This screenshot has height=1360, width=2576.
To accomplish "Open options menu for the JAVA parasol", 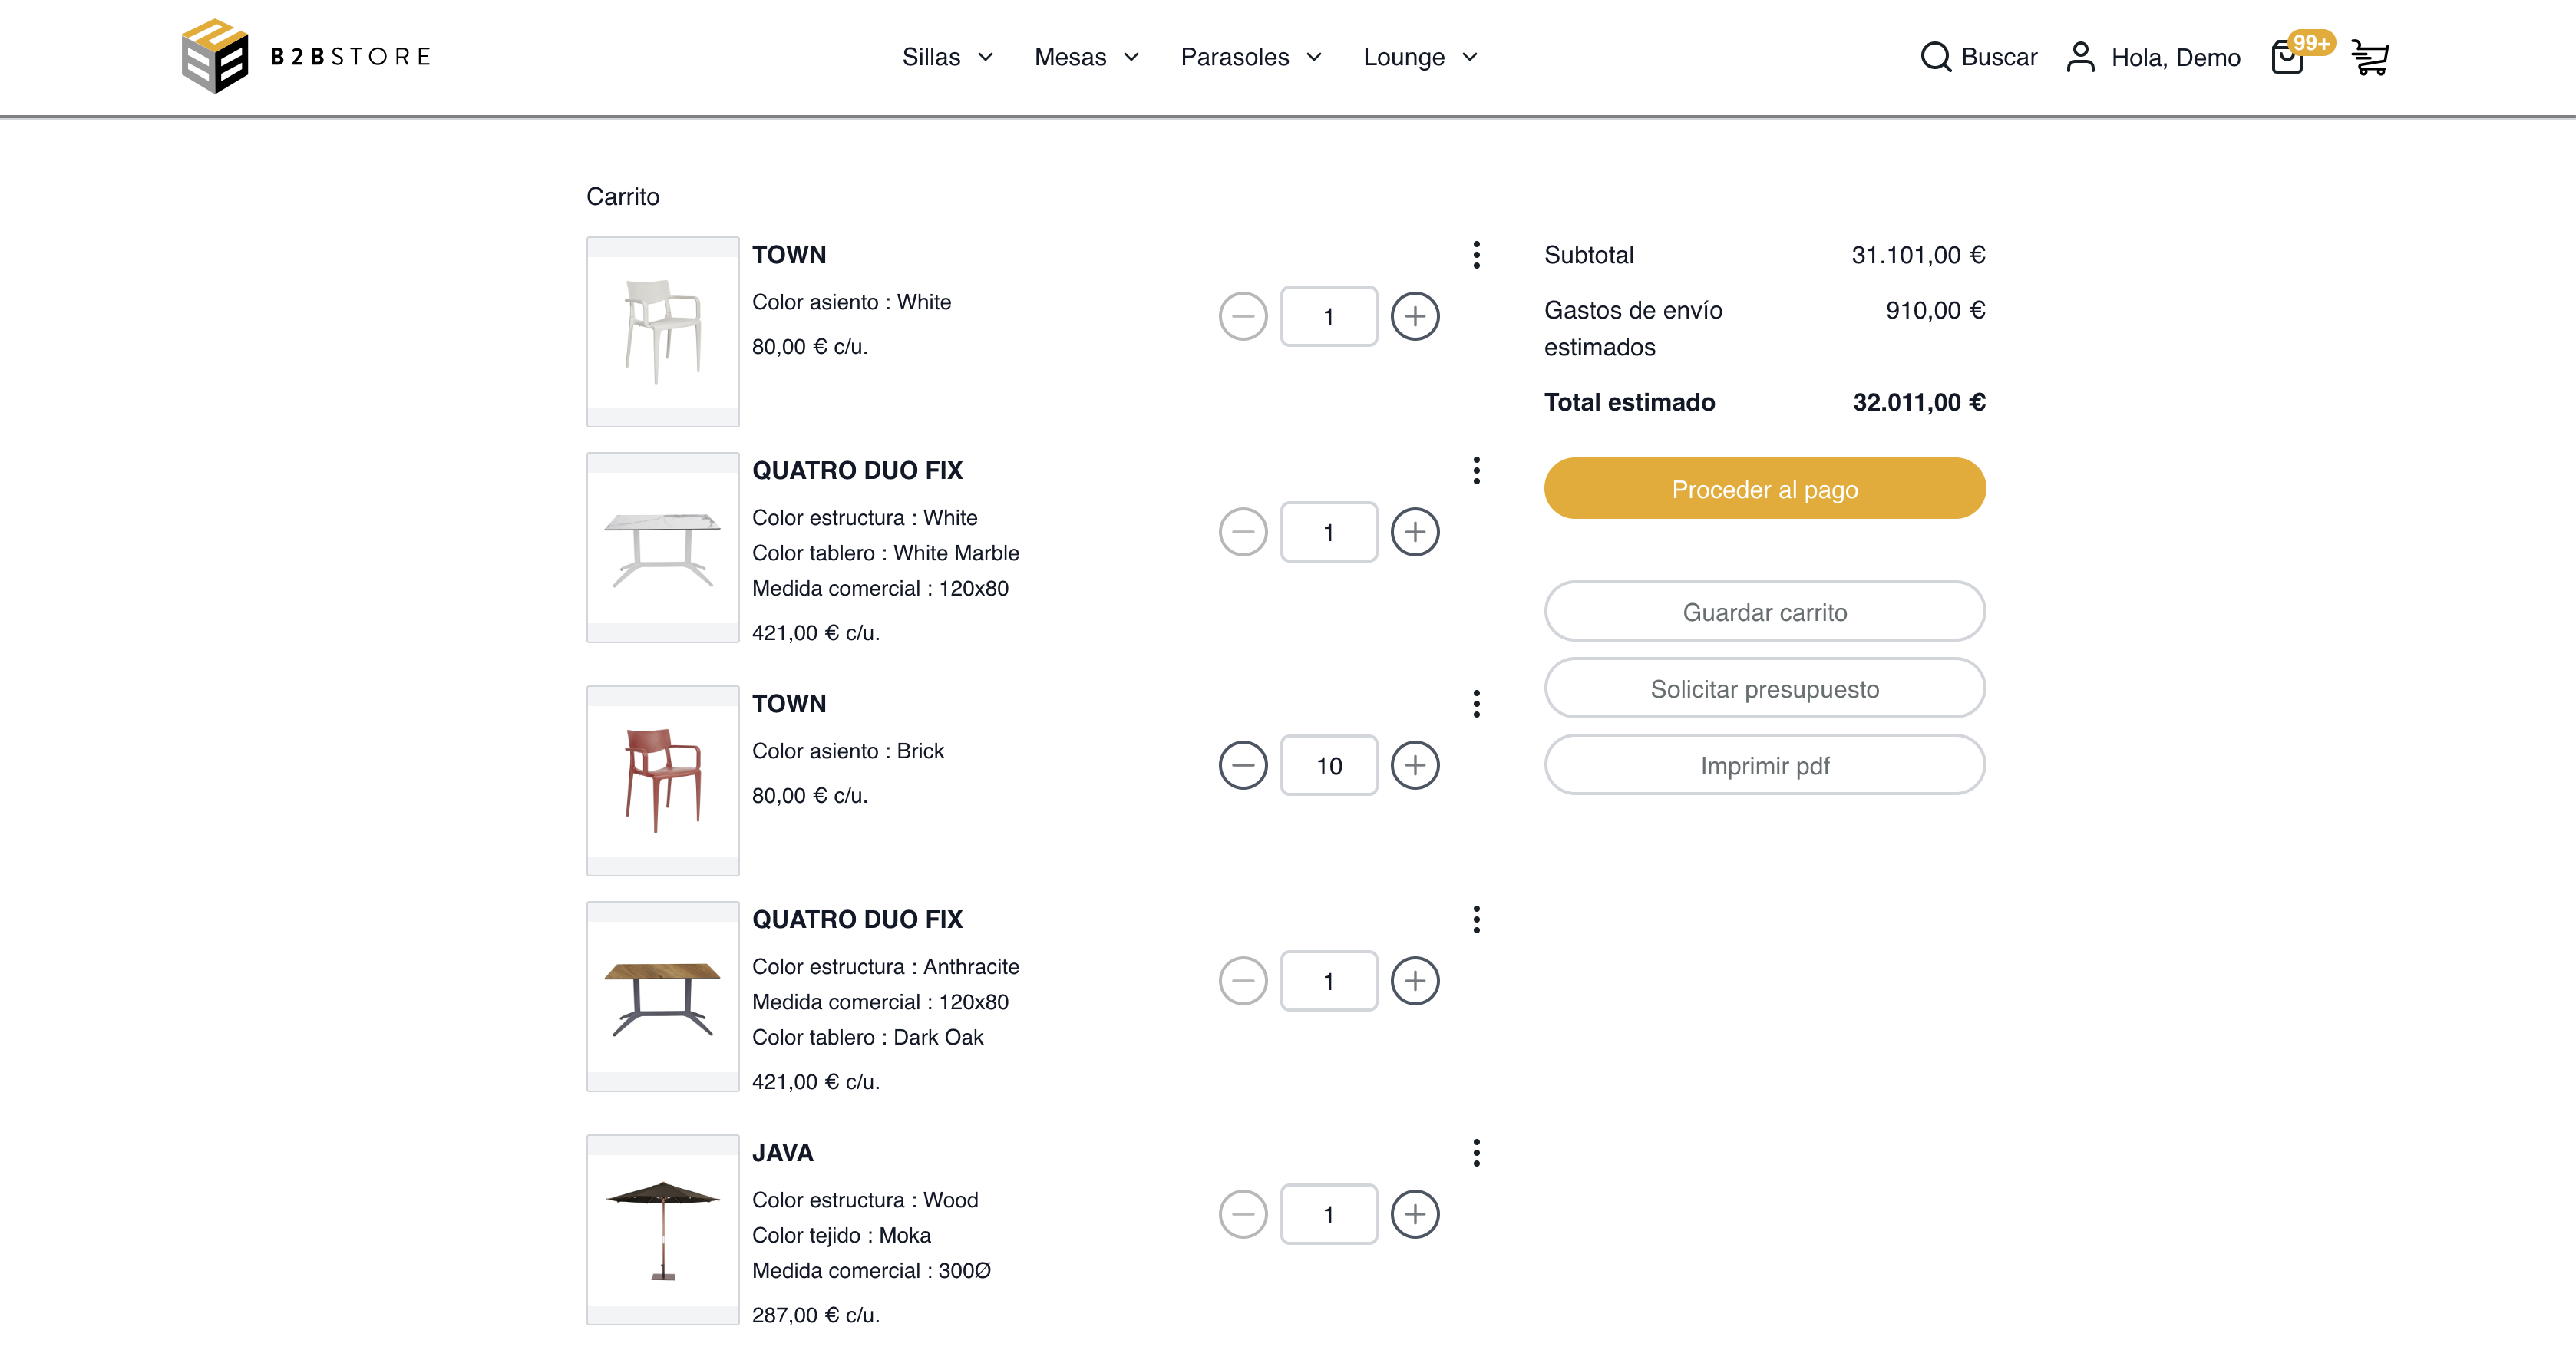I will tap(1477, 1153).
